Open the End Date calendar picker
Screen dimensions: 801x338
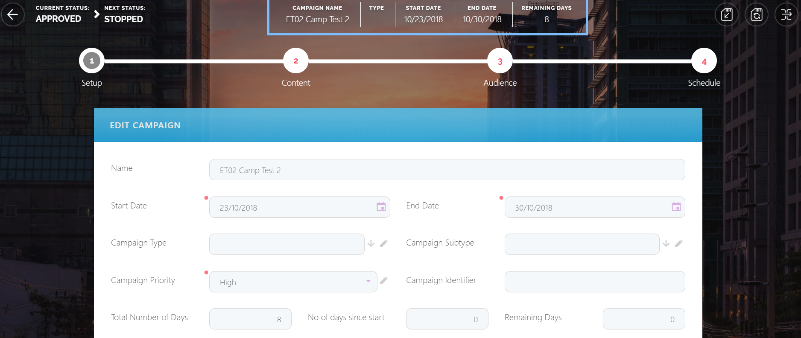click(676, 207)
